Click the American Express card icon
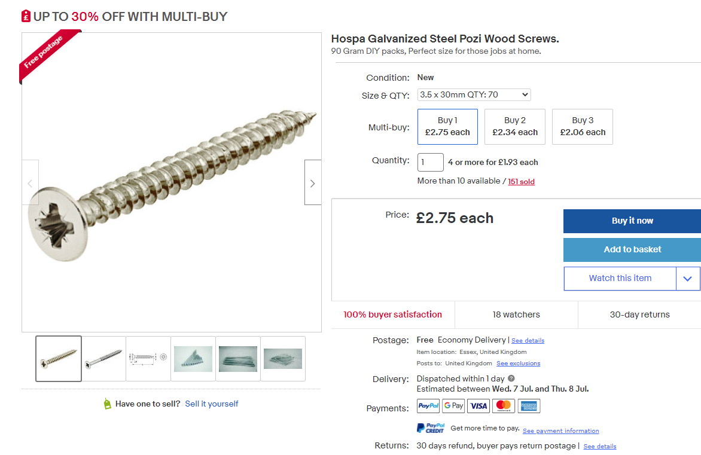Screen dimensions: 701x455 click(x=529, y=406)
